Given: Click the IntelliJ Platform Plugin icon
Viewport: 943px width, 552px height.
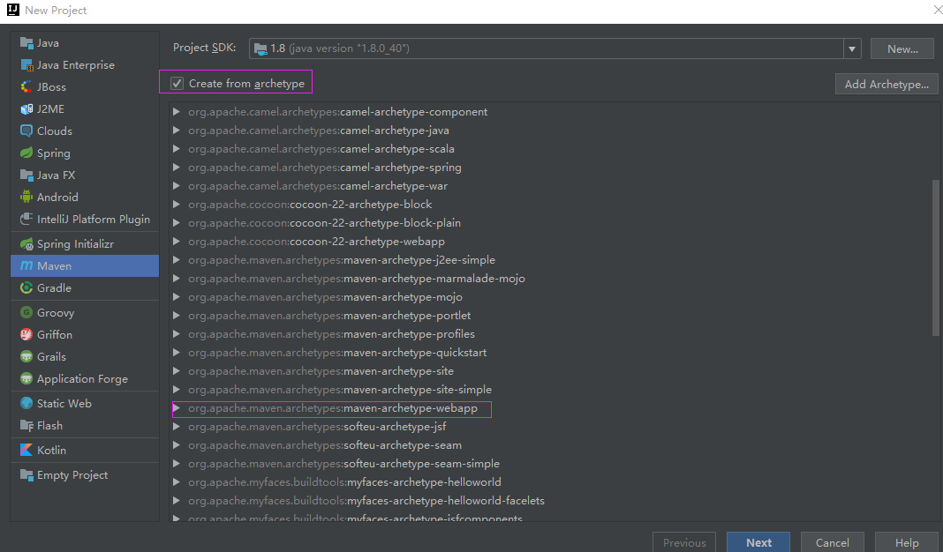Looking at the screenshot, I should [x=26, y=220].
